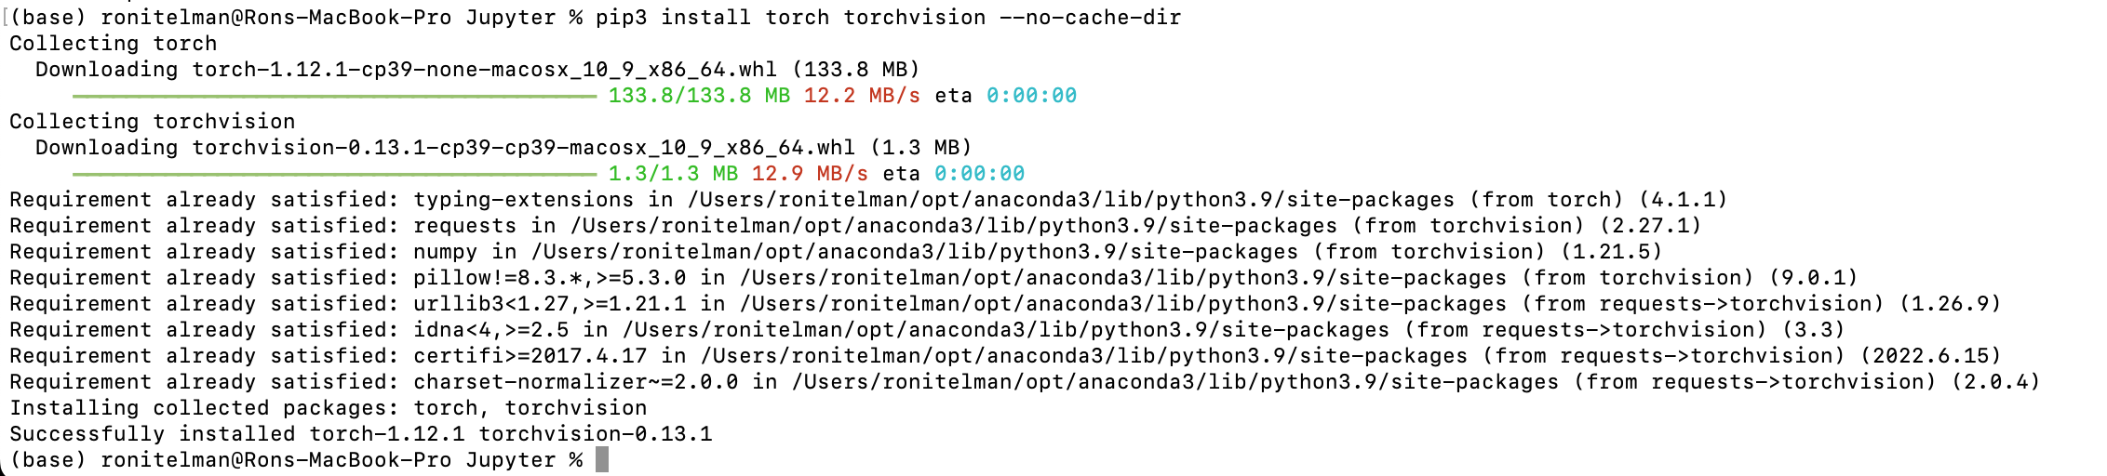This screenshot has height=476, width=2107.
Task: Click the red 12.2 MB/s download speed
Action: (x=862, y=96)
